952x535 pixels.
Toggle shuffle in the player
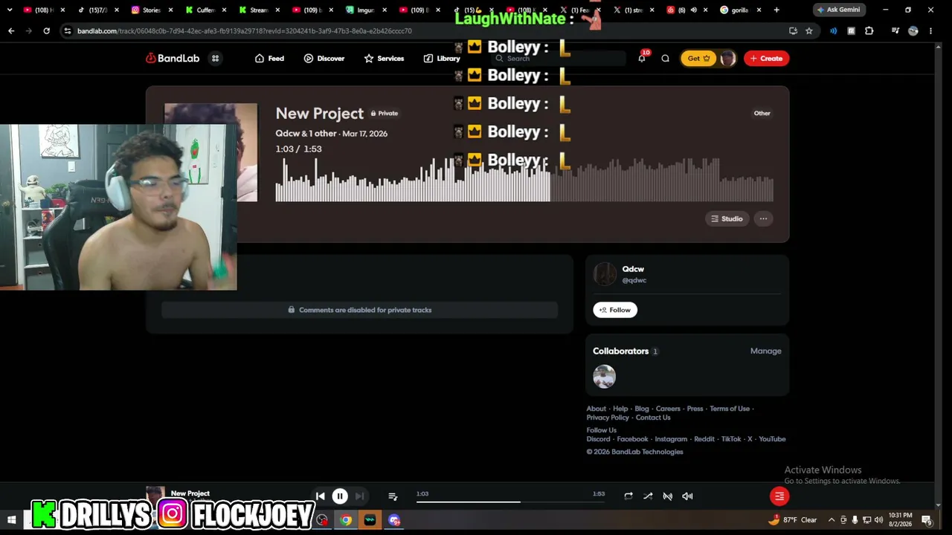[x=648, y=496]
